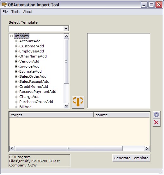
Task: Click the red X delete mapping icon
Action: pyautogui.click(x=156, y=123)
